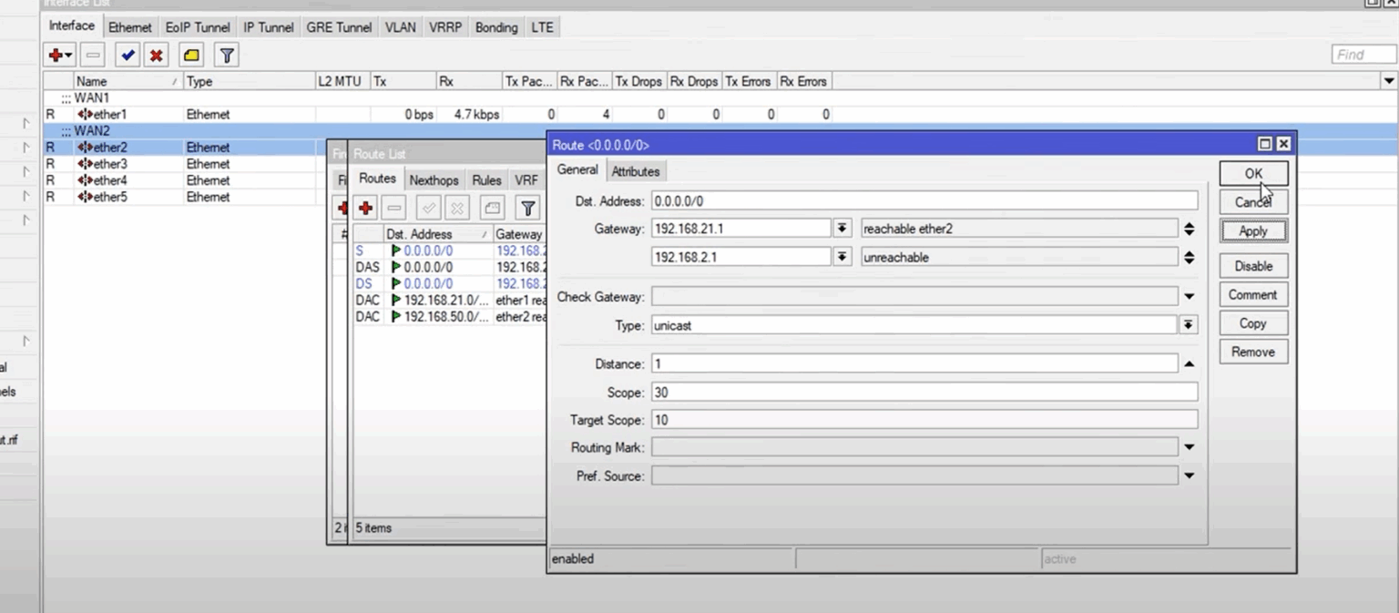The height and width of the screenshot is (613, 1399).
Task: Click the Remove button in Route dialog
Action: [x=1253, y=352]
